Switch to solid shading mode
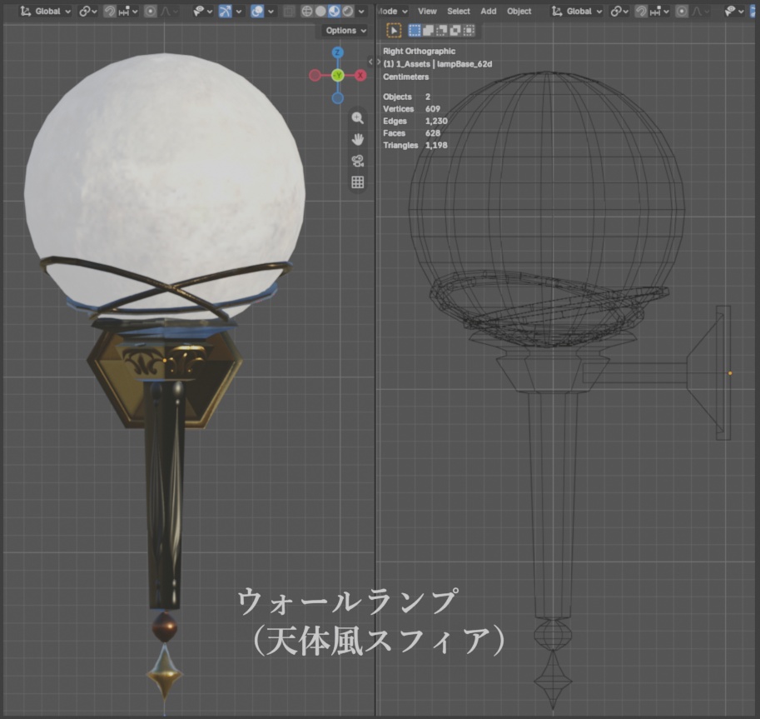760x719 pixels. (x=320, y=11)
